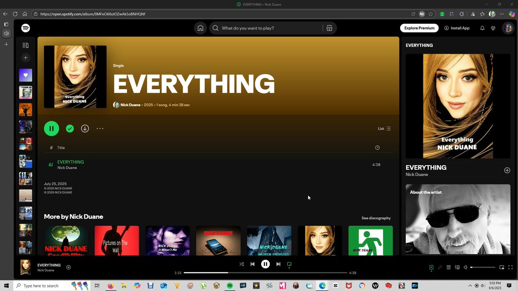This screenshot has width=518, height=291.
Task: Click the 'Type here to search' taskbar box
Action: coord(52,285)
